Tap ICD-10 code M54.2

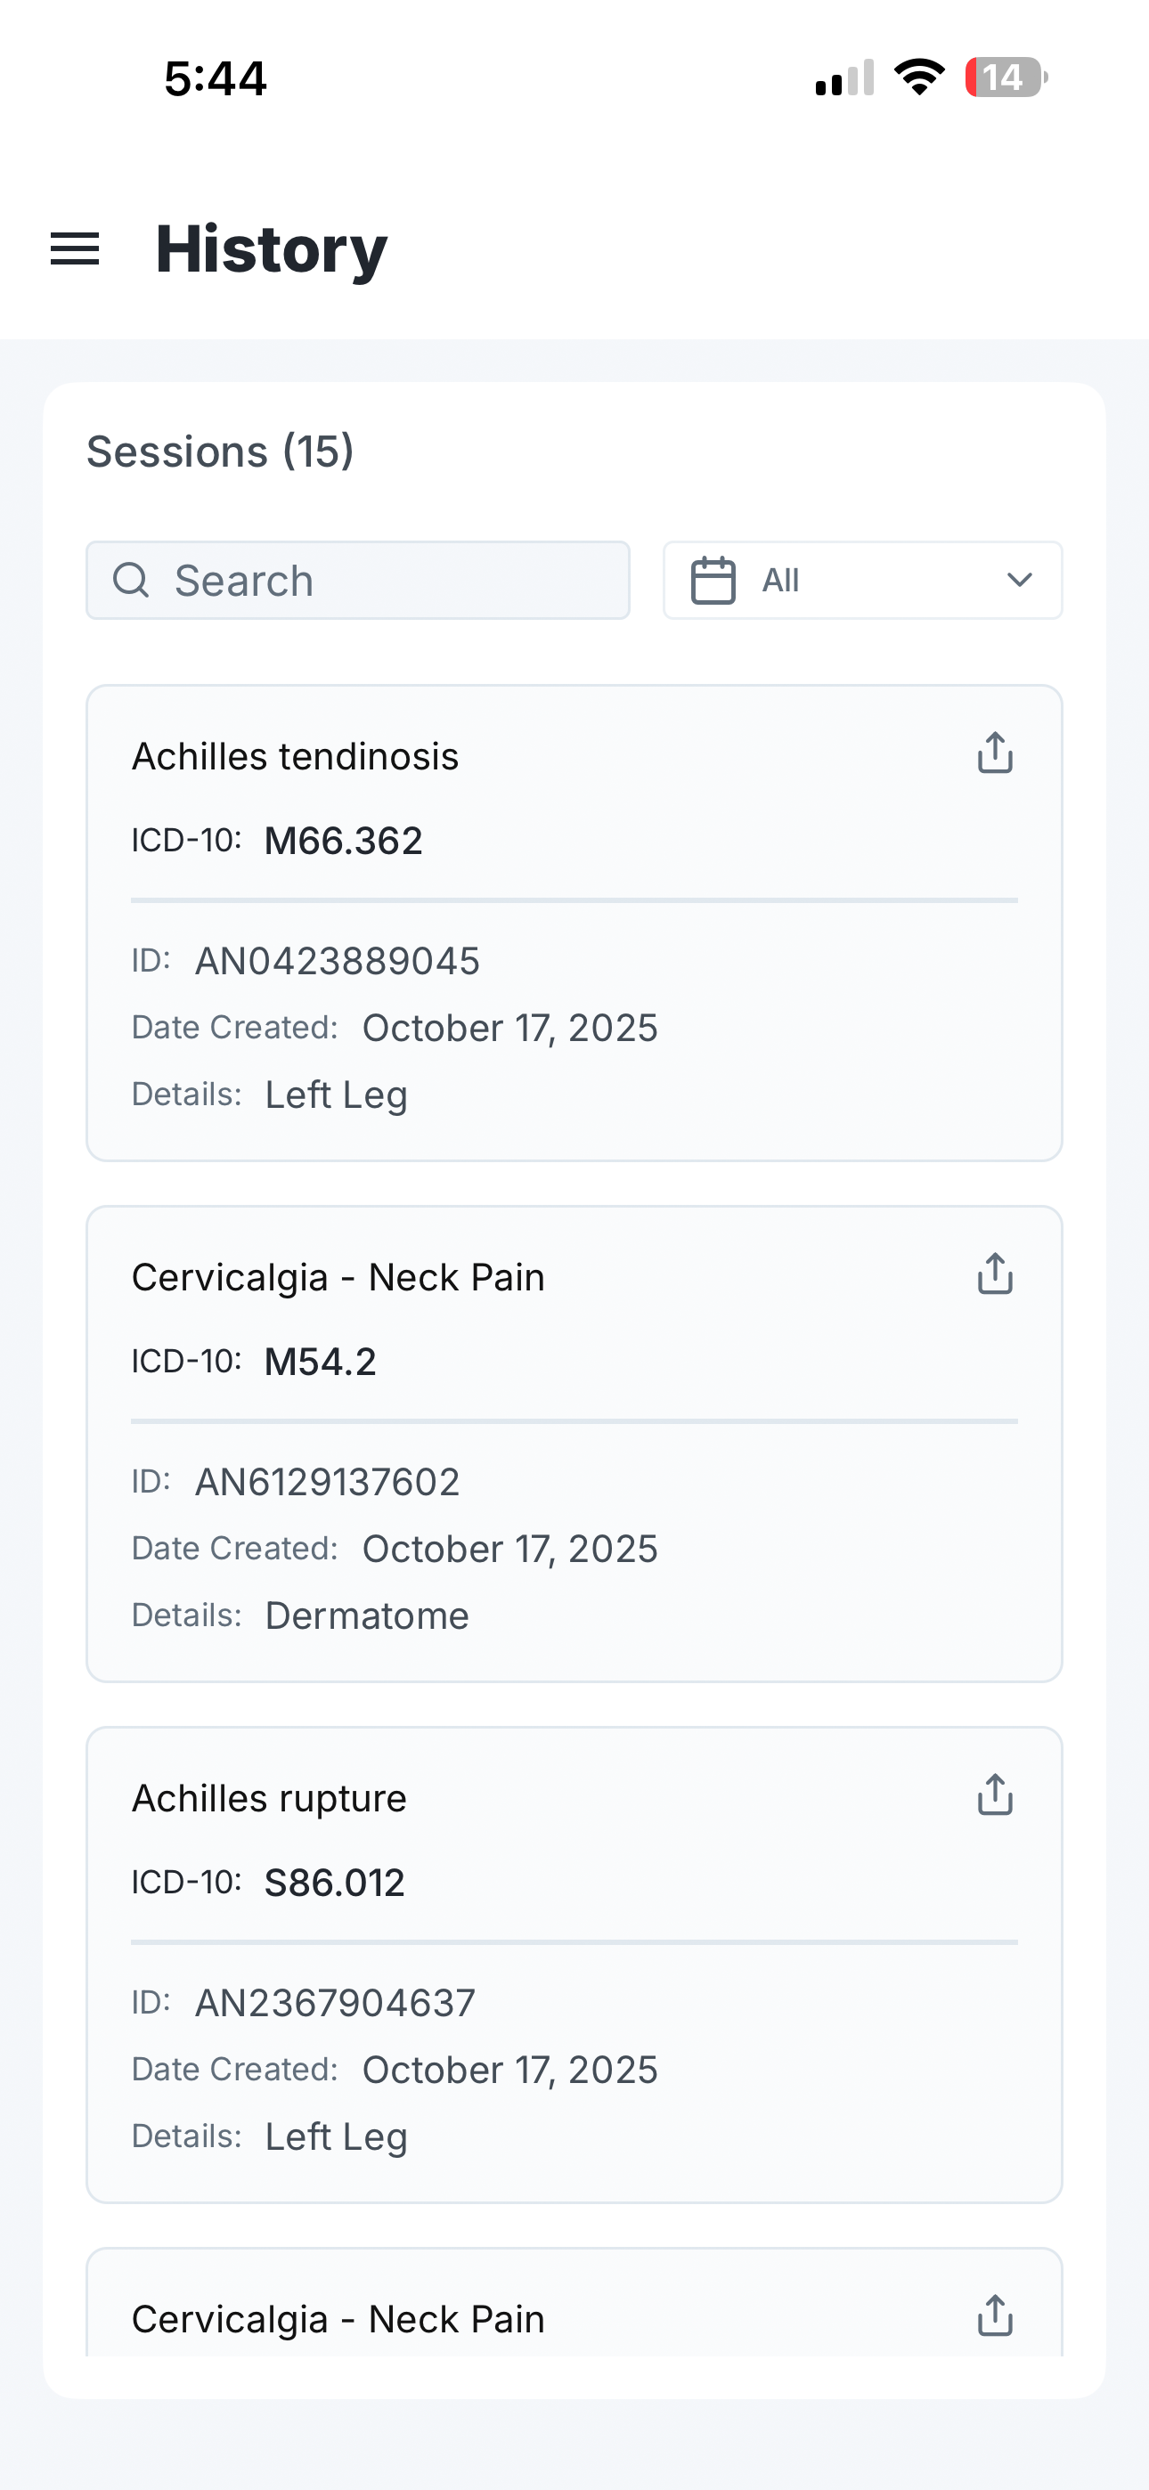coord(320,1362)
